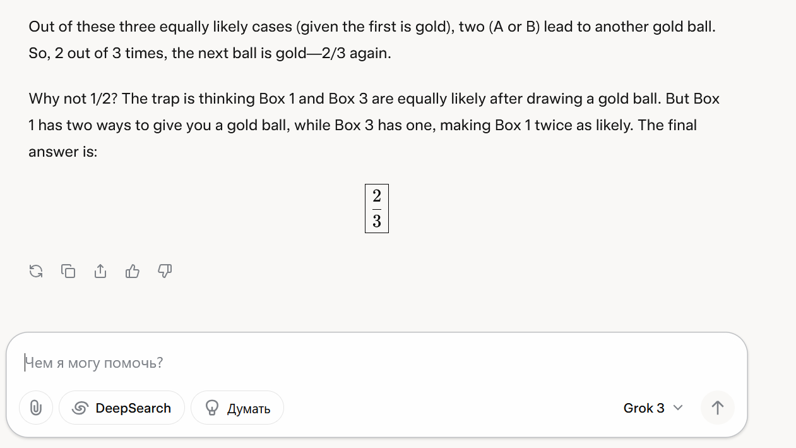Enable the Думать thinking mode
Screen dimensions: 796x448
[237, 408]
